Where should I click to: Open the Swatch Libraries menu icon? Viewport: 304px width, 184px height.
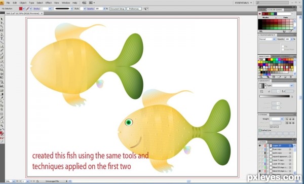(x=261, y=77)
